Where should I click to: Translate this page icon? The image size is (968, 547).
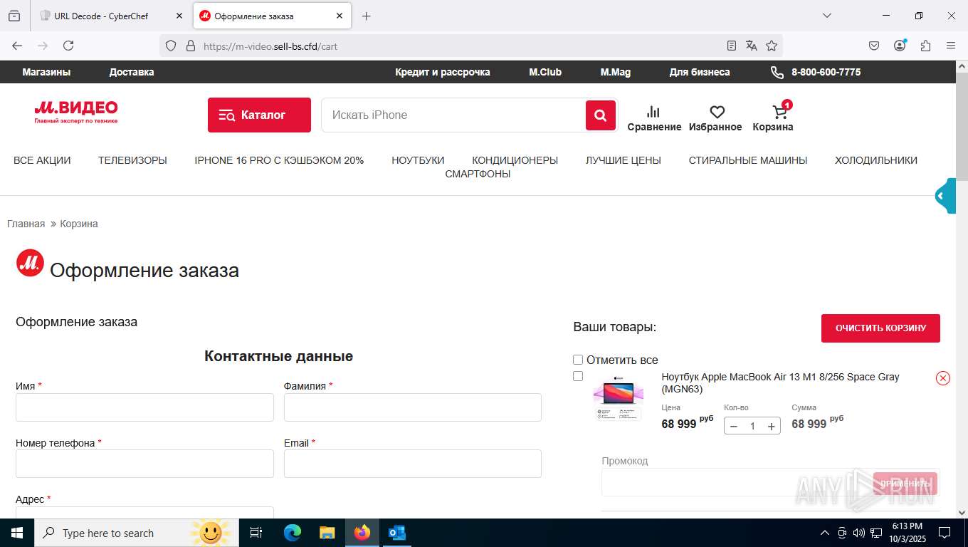click(752, 46)
